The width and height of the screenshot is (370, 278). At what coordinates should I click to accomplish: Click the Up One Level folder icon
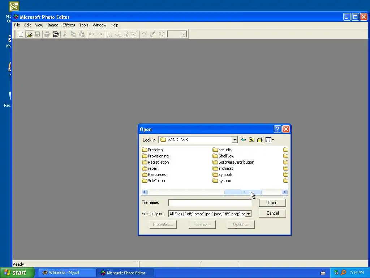(251, 140)
